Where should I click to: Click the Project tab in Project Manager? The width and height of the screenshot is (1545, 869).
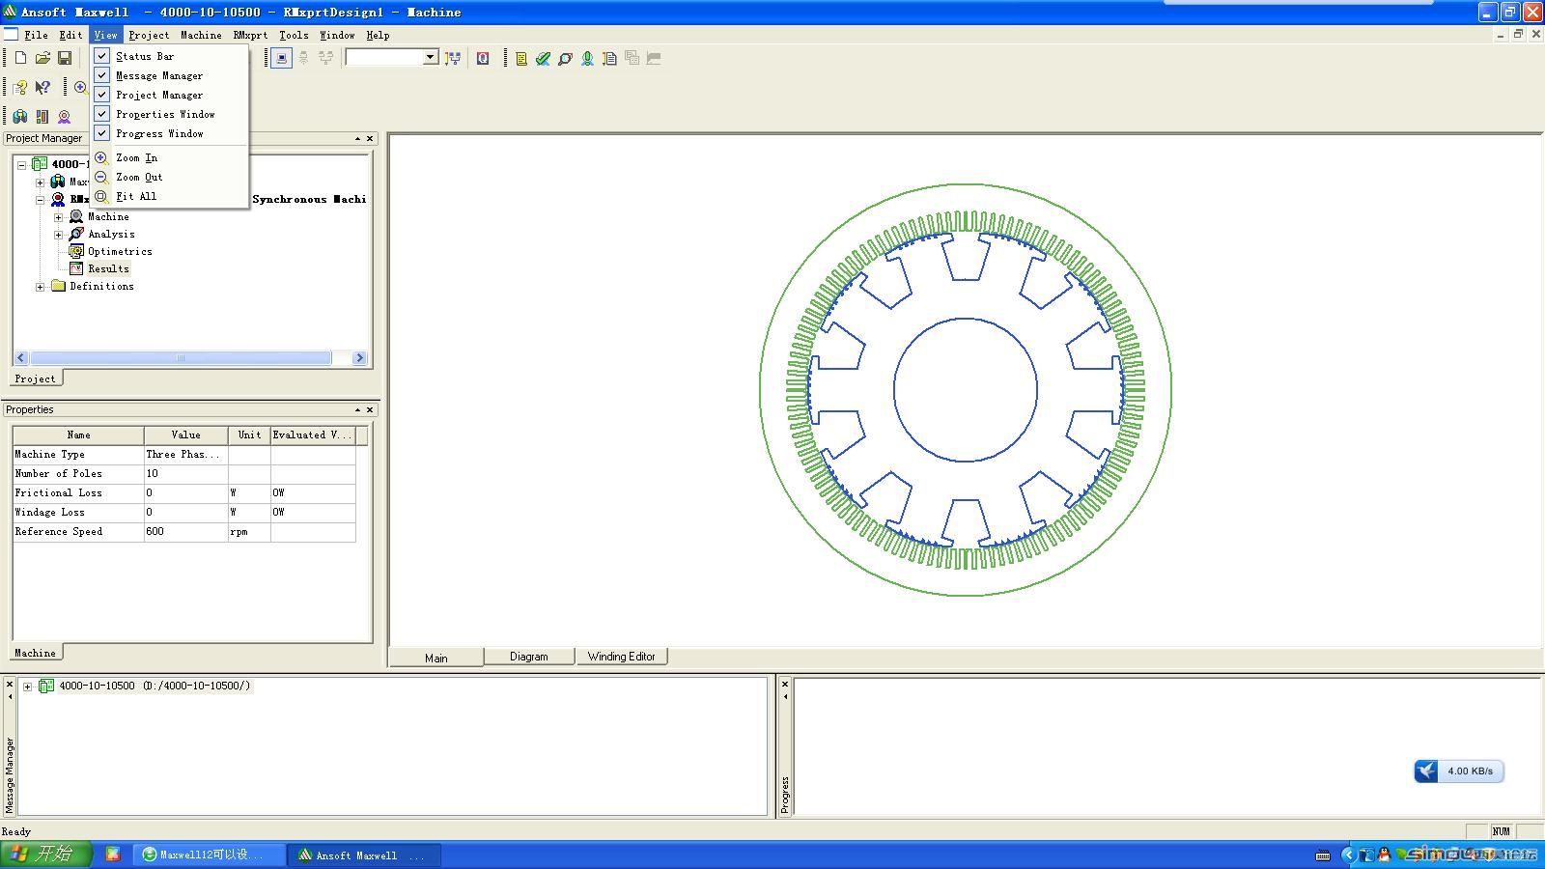coord(35,378)
